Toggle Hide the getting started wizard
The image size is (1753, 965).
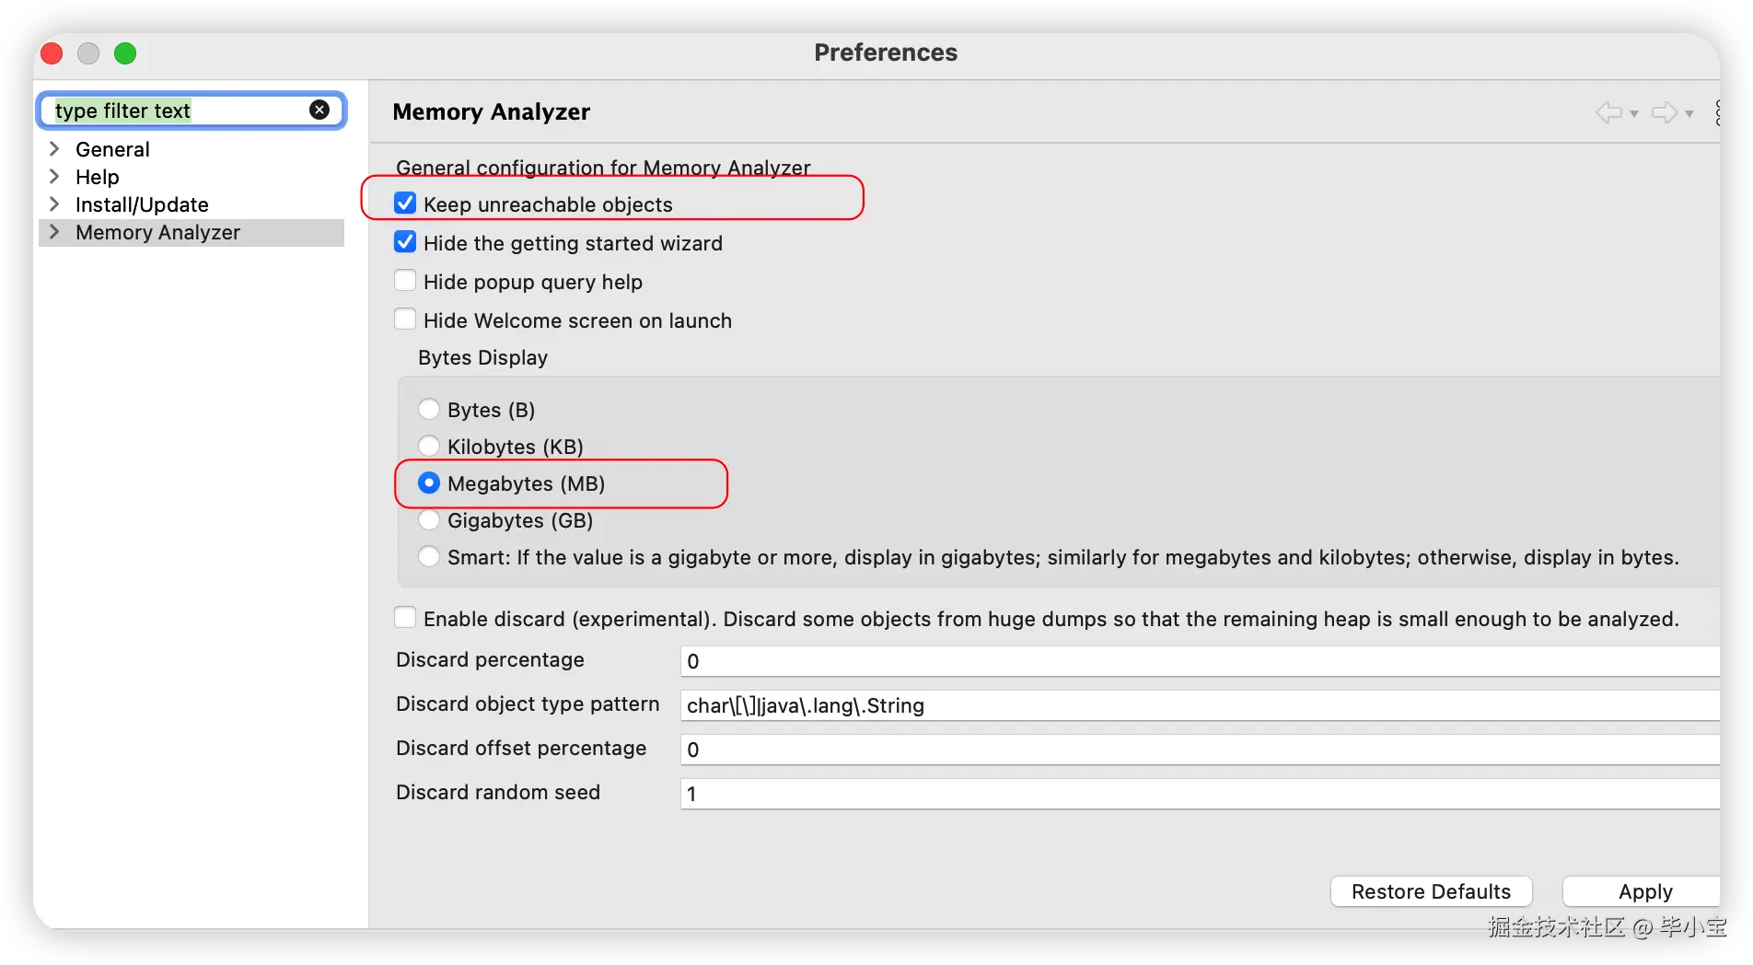click(405, 242)
